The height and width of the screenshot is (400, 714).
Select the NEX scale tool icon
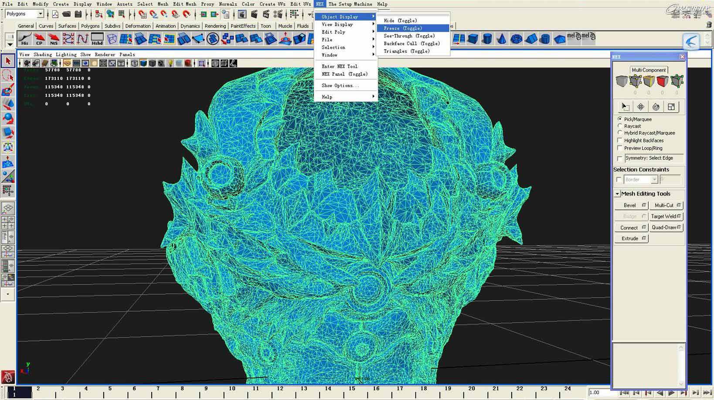coord(671,106)
